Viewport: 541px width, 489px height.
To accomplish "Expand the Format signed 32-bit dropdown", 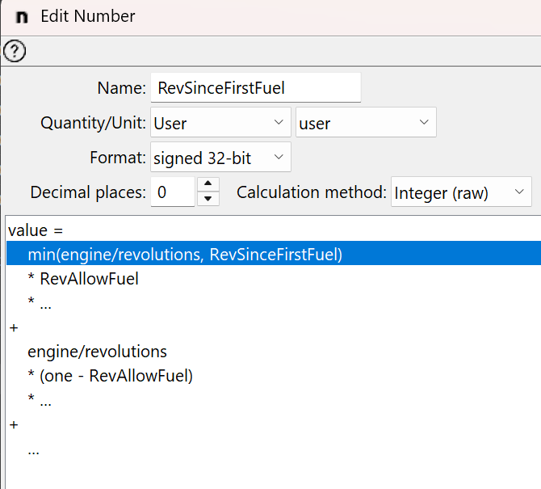I will [220, 158].
